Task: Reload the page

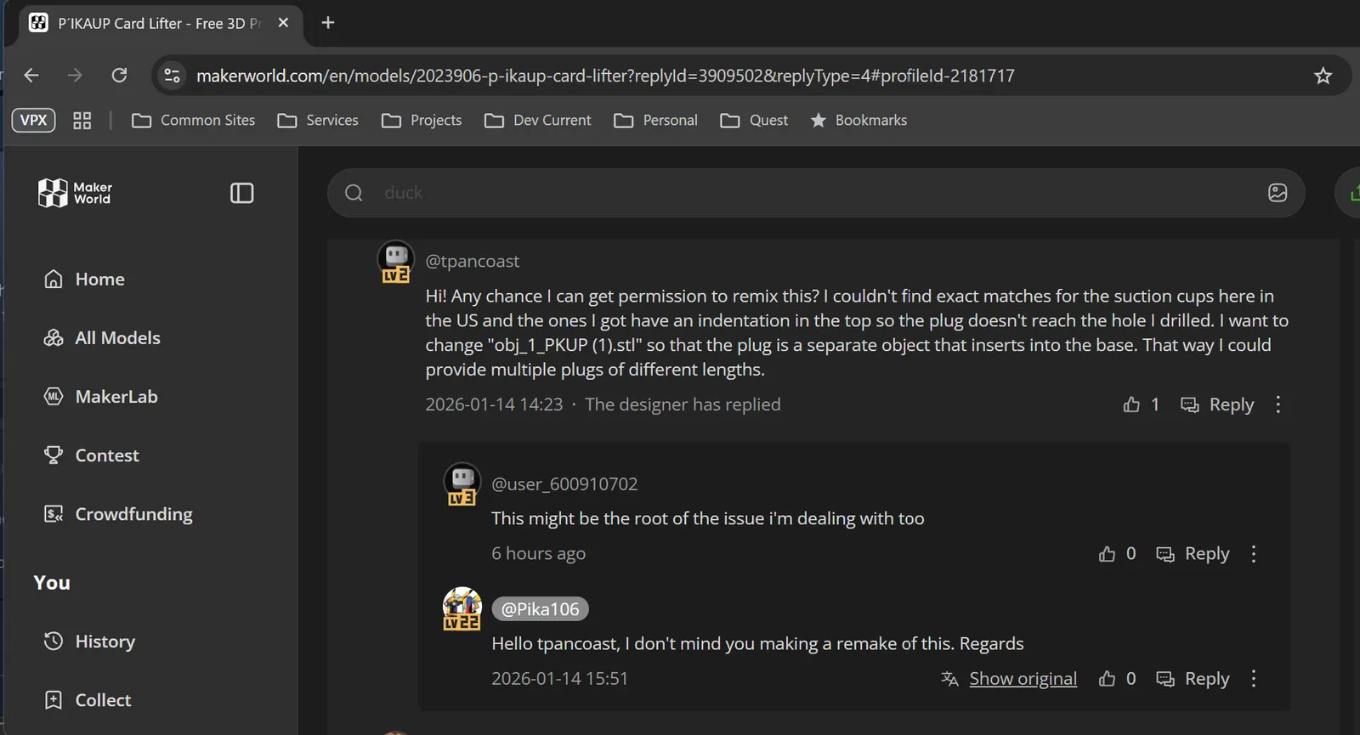Action: (119, 76)
